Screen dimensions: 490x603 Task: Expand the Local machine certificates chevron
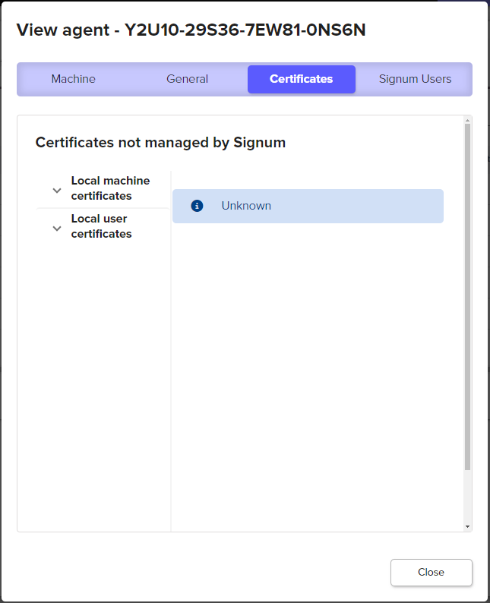click(x=56, y=190)
